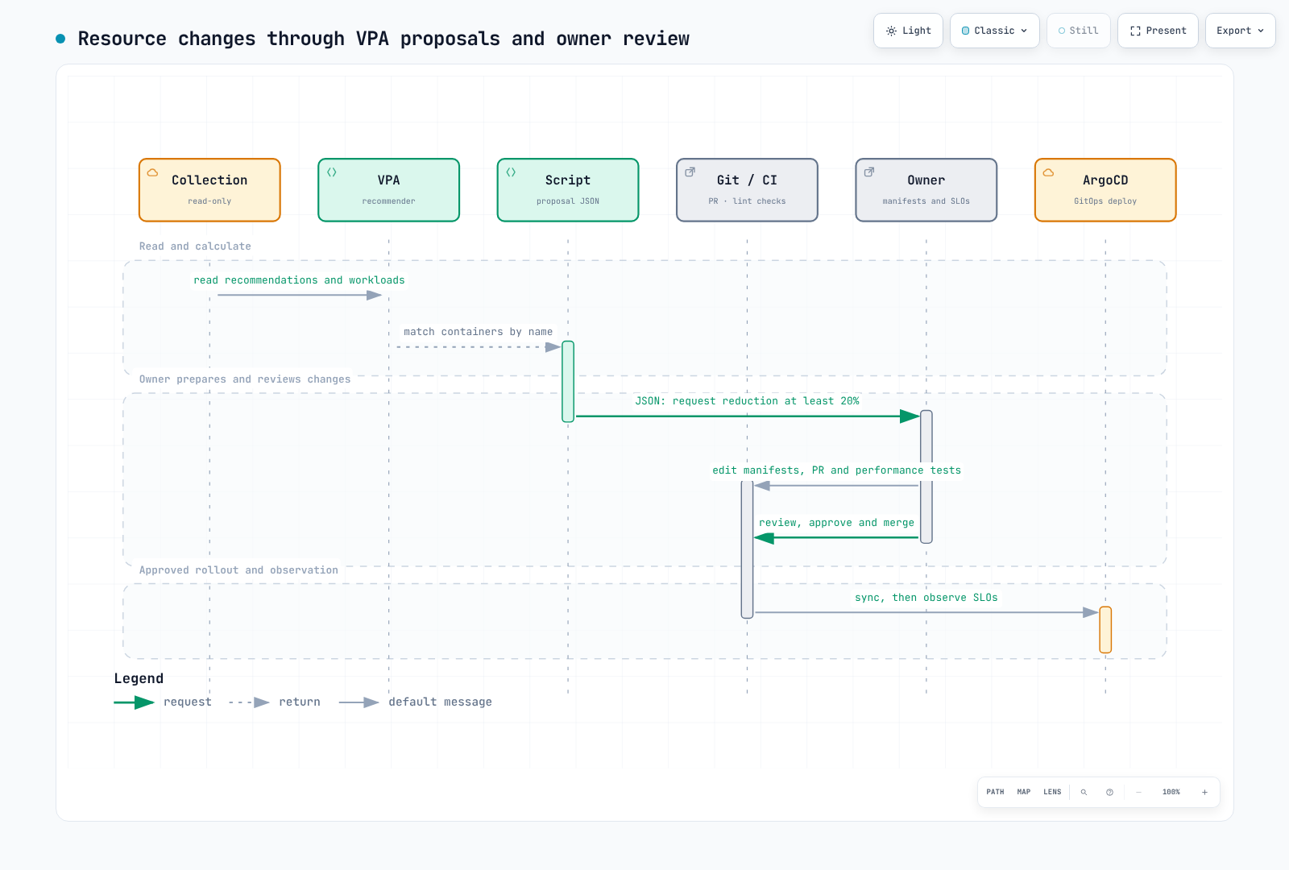Click 'Owner prepares and reviews changes' group label

click(x=245, y=379)
